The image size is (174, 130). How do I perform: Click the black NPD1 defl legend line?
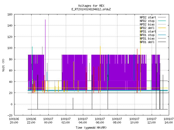point(162,42)
